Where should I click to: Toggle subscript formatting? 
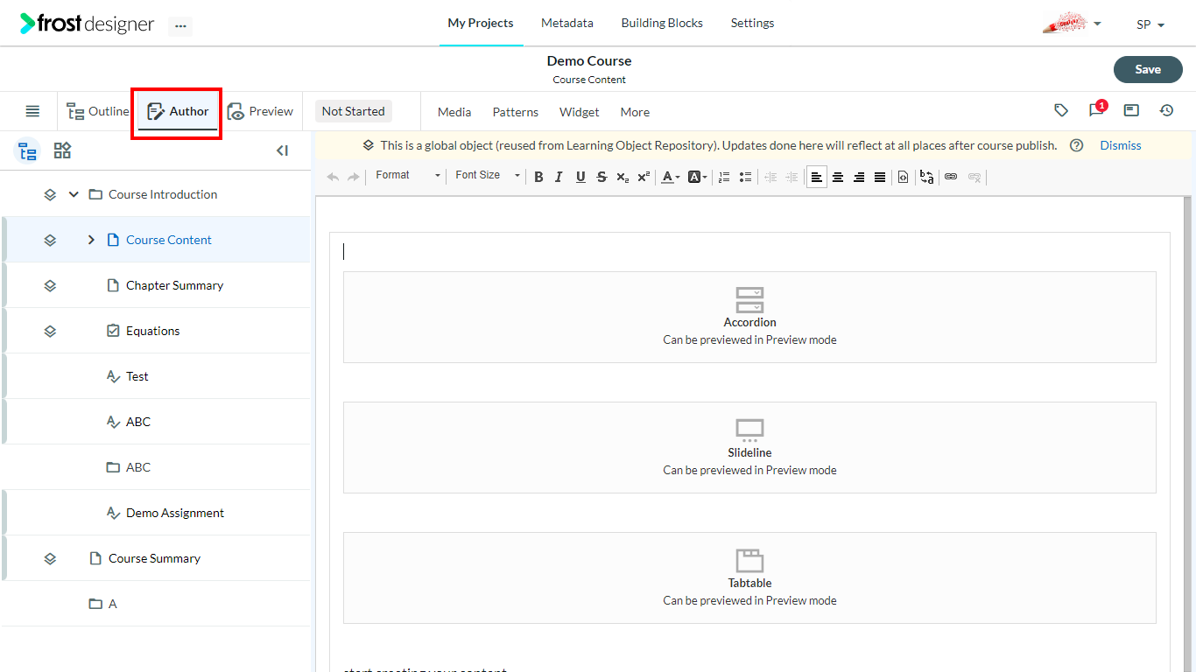click(623, 177)
